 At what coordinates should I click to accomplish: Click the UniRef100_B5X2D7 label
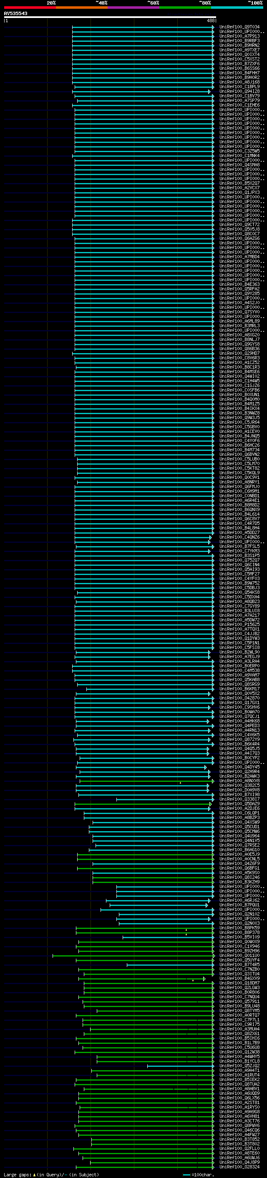239,183
